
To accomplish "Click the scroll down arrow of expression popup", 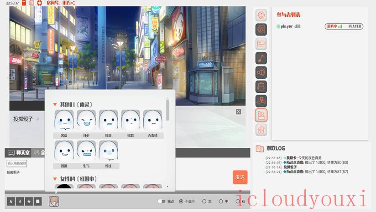I will coord(167,187).
